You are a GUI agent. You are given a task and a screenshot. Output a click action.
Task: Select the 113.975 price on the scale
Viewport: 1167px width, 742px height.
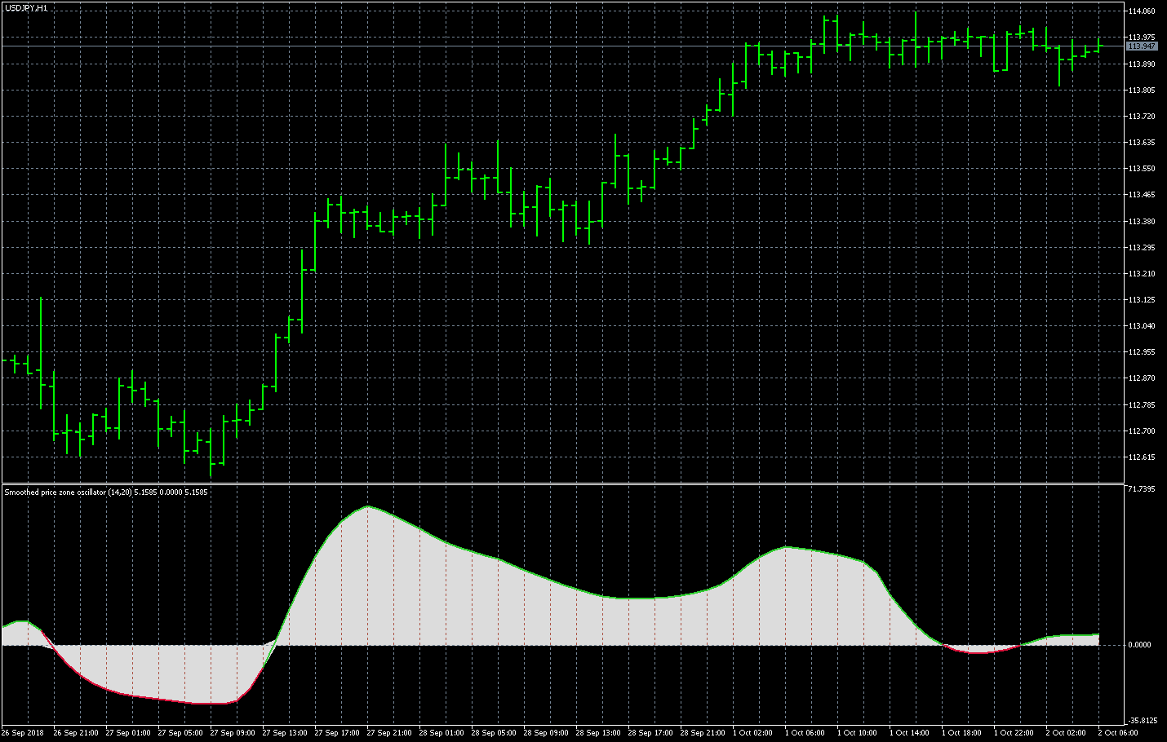tap(1142, 38)
